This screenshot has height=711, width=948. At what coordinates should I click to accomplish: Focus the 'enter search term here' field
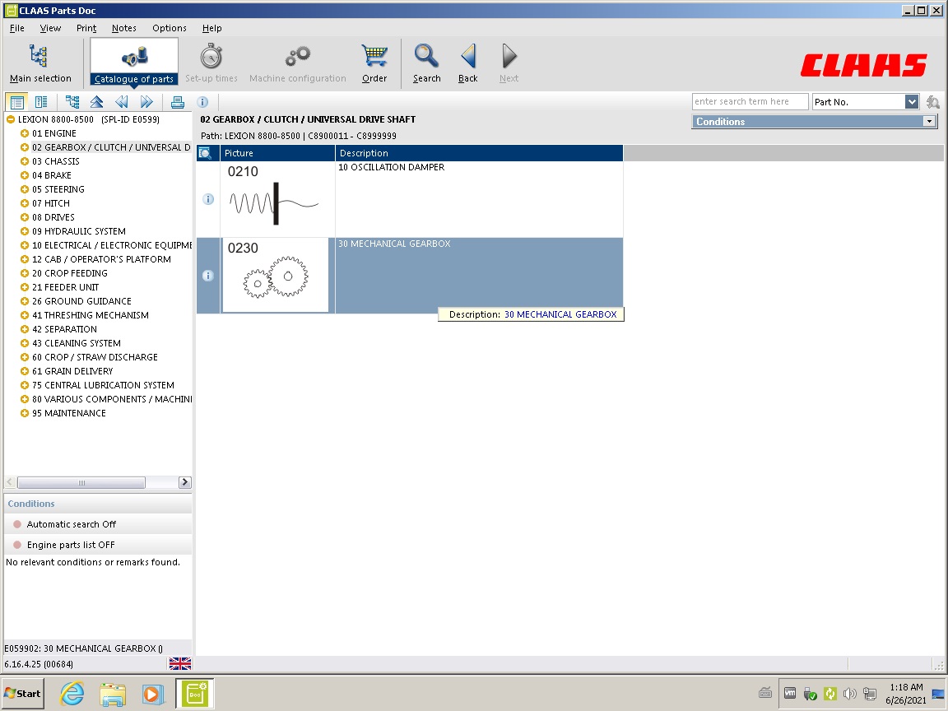tap(750, 101)
